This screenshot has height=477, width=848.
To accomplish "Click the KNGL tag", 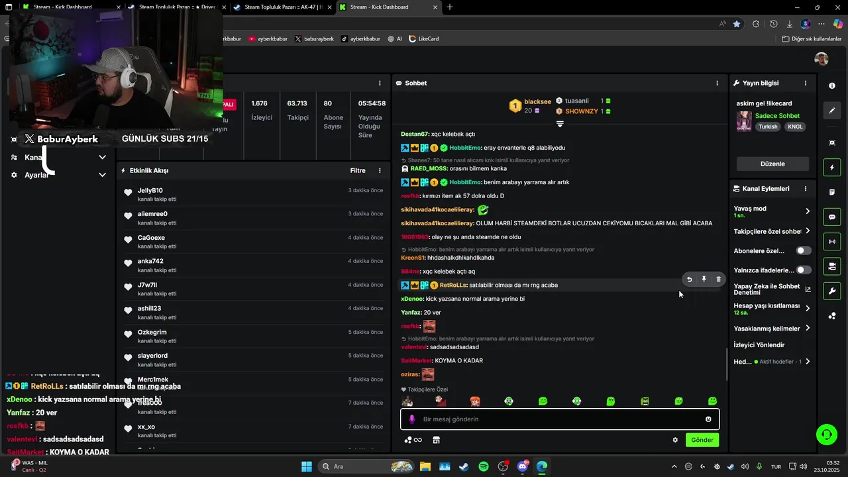I will pos(796,127).
